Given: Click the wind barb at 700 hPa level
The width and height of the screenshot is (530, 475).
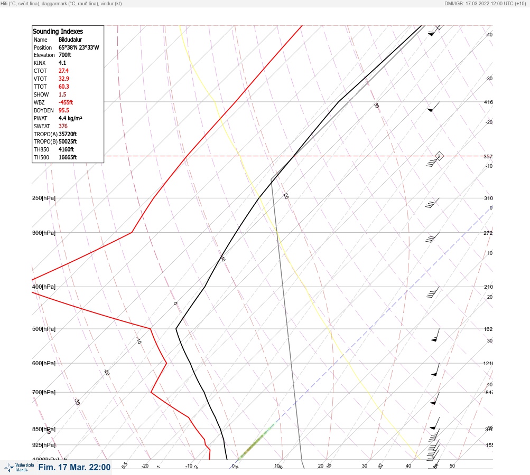Looking at the screenshot, I should pyautogui.click(x=435, y=398).
